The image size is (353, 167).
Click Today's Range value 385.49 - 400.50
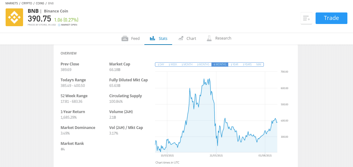tap(73, 86)
